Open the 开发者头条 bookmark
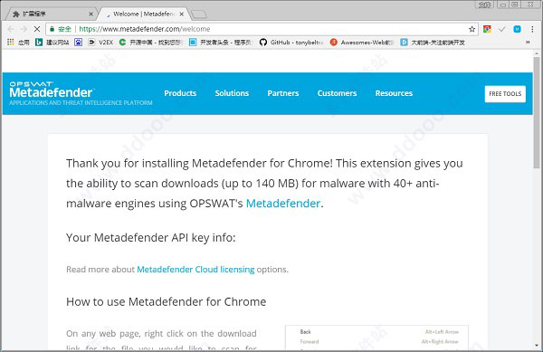Screen dimensions: 543x352 (220, 43)
